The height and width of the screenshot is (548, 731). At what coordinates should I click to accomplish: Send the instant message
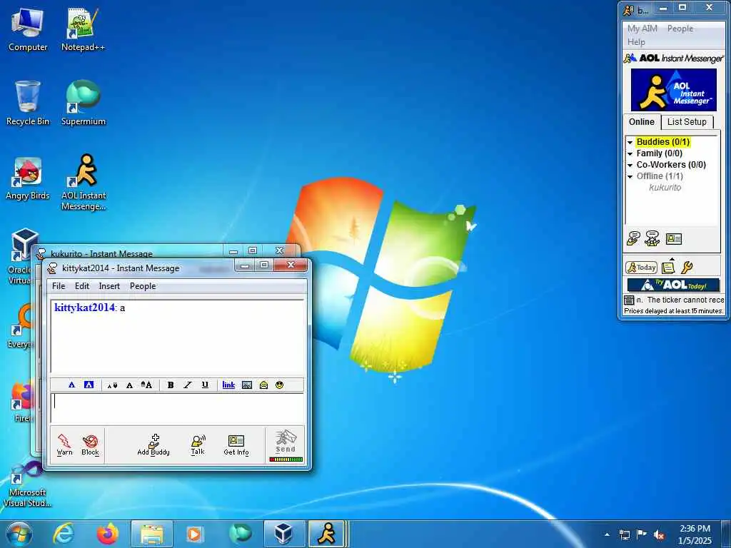click(286, 441)
